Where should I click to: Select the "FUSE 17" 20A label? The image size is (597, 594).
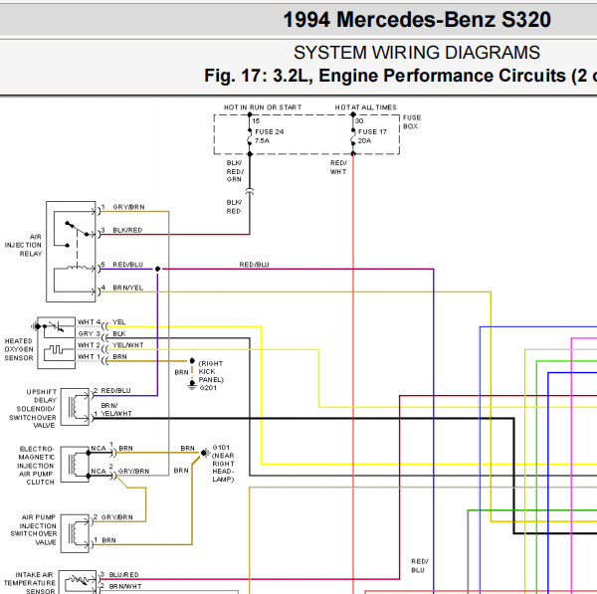tap(372, 136)
